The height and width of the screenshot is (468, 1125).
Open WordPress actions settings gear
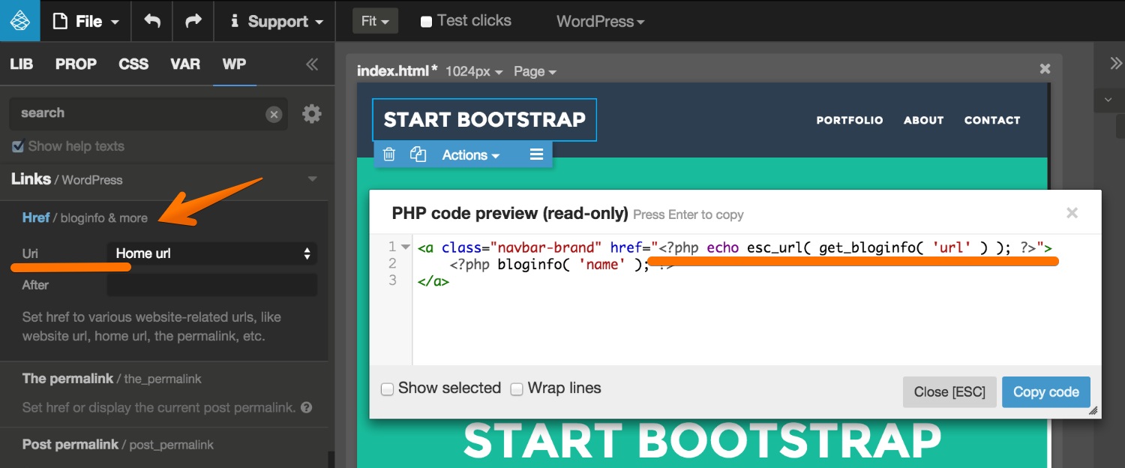click(311, 114)
